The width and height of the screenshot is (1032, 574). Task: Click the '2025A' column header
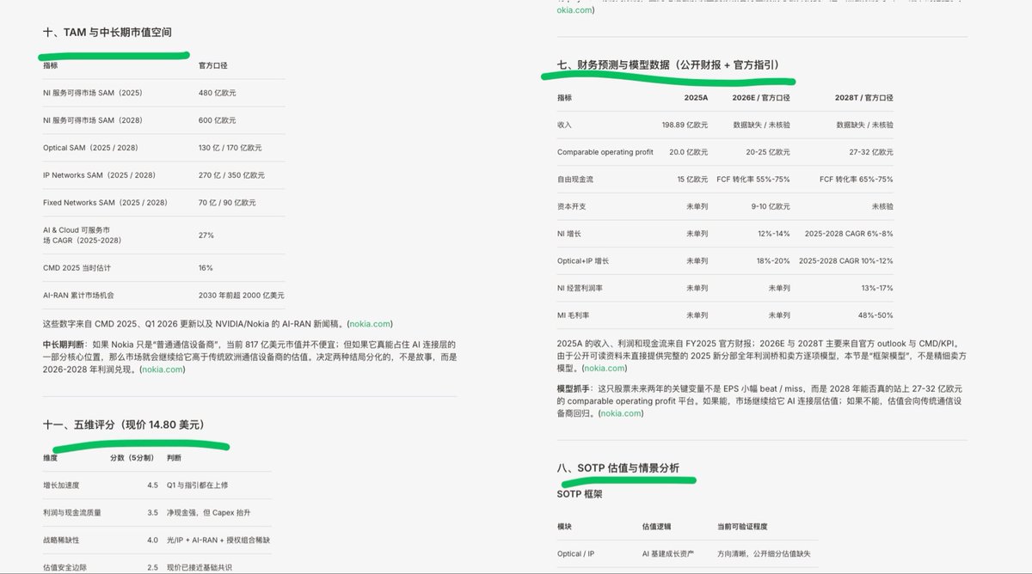pyautogui.click(x=696, y=98)
